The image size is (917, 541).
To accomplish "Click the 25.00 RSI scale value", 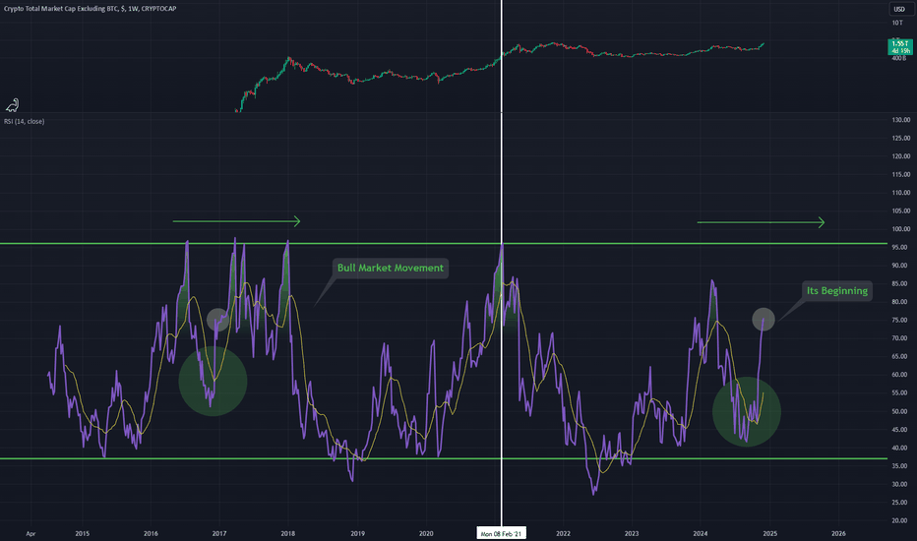I will pyautogui.click(x=900, y=502).
